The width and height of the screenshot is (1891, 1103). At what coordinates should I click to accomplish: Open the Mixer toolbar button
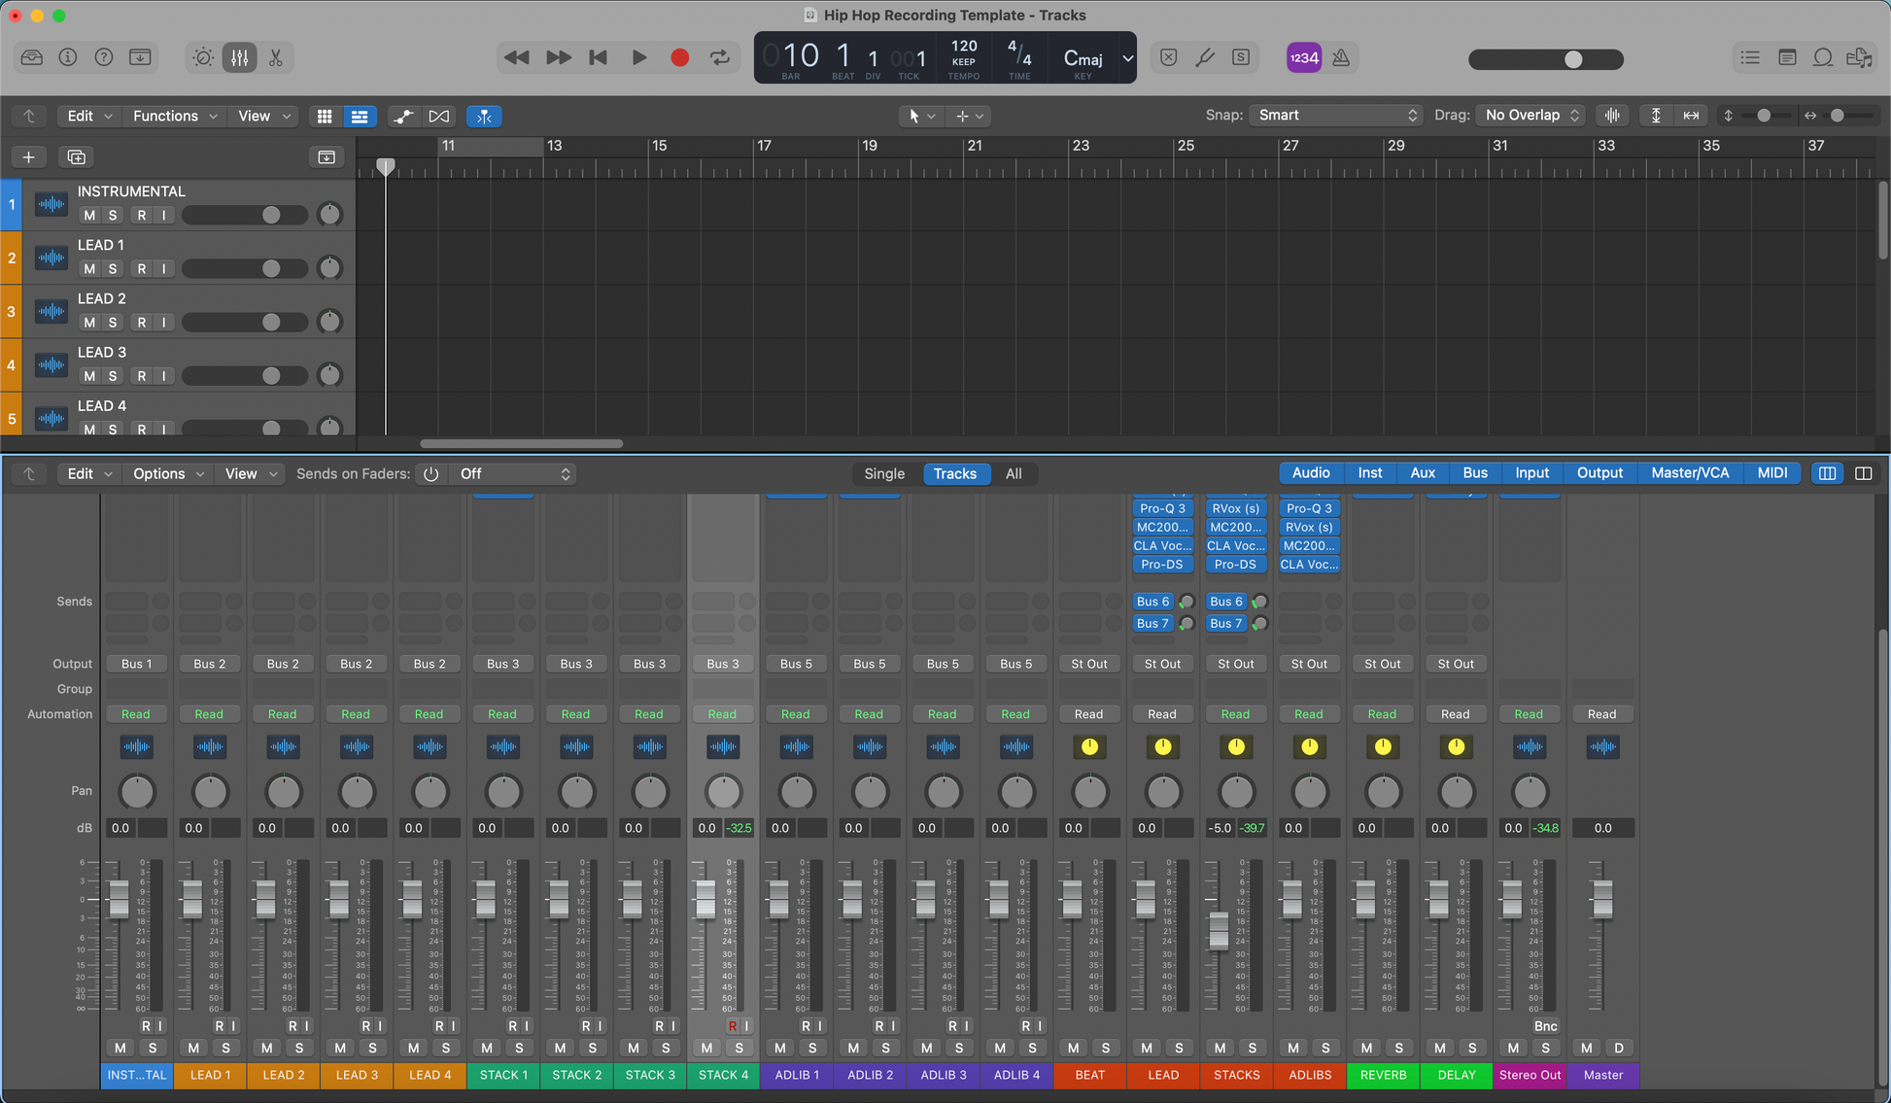click(x=239, y=58)
